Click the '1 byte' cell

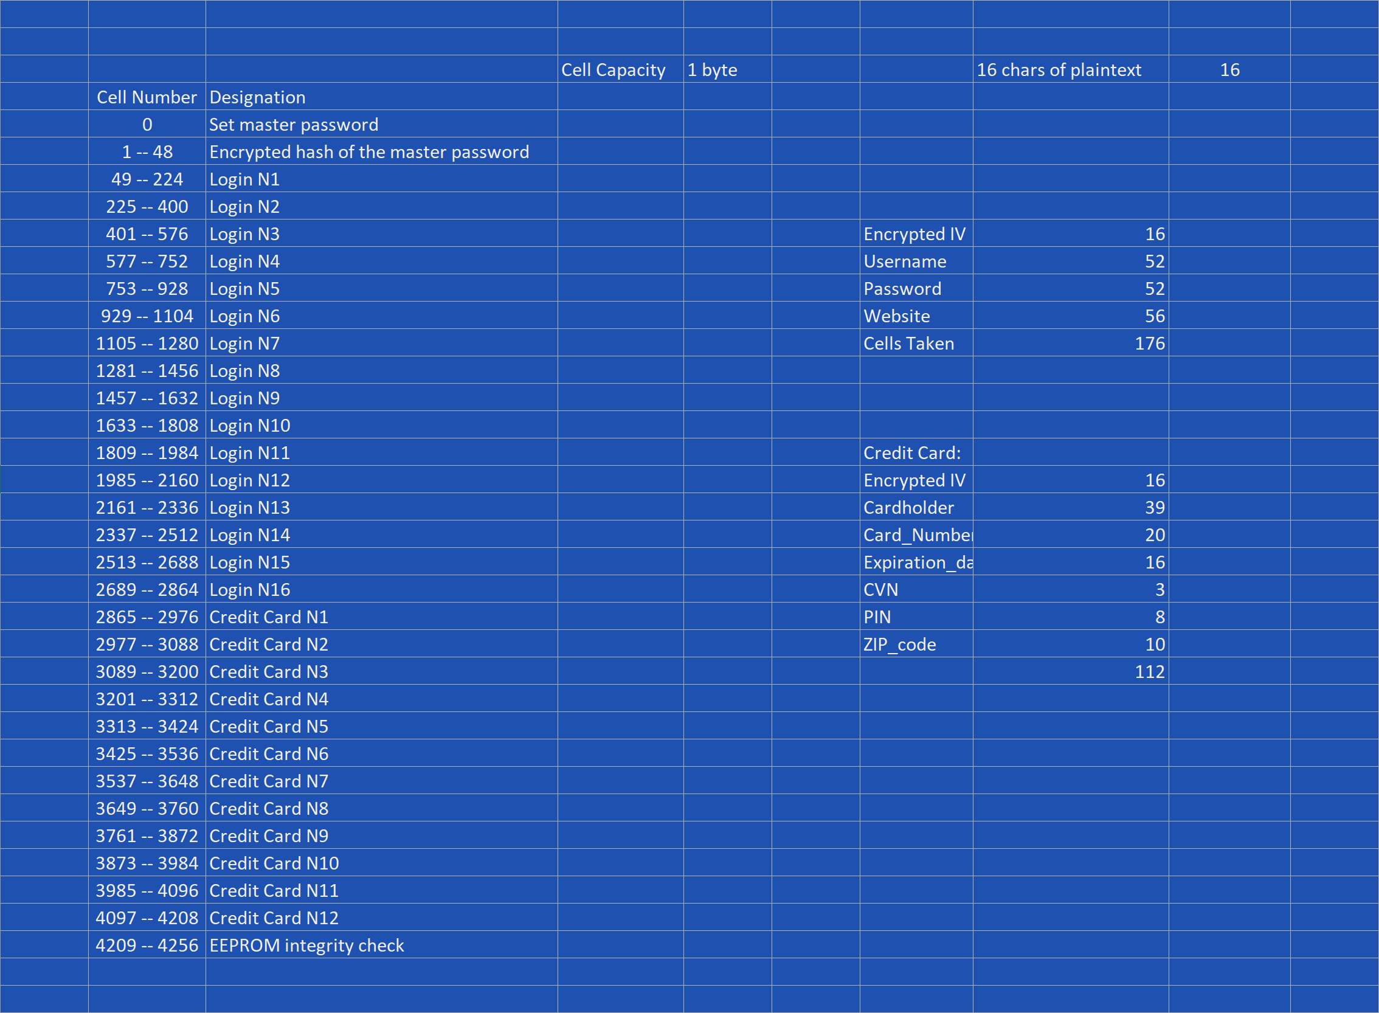click(x=727, y=69)
